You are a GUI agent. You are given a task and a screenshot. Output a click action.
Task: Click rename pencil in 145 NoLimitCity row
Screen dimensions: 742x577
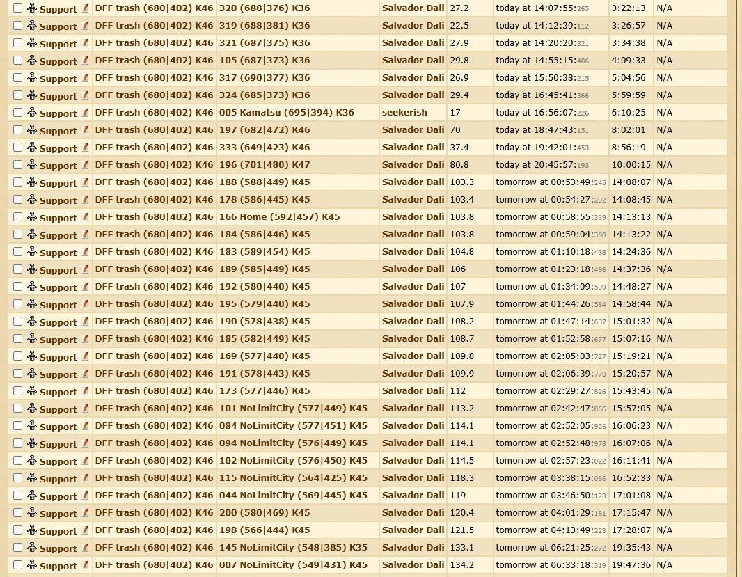86,548
